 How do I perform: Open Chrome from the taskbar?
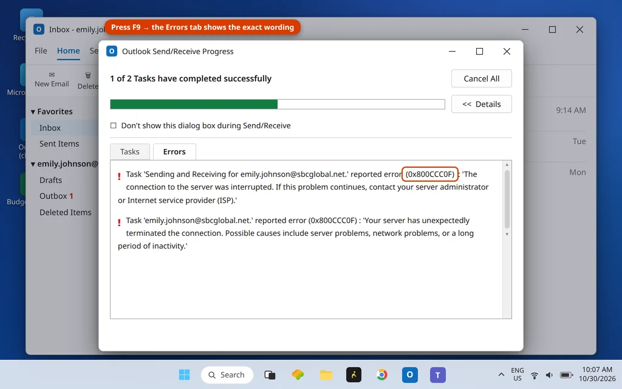(x=381, y=374)
